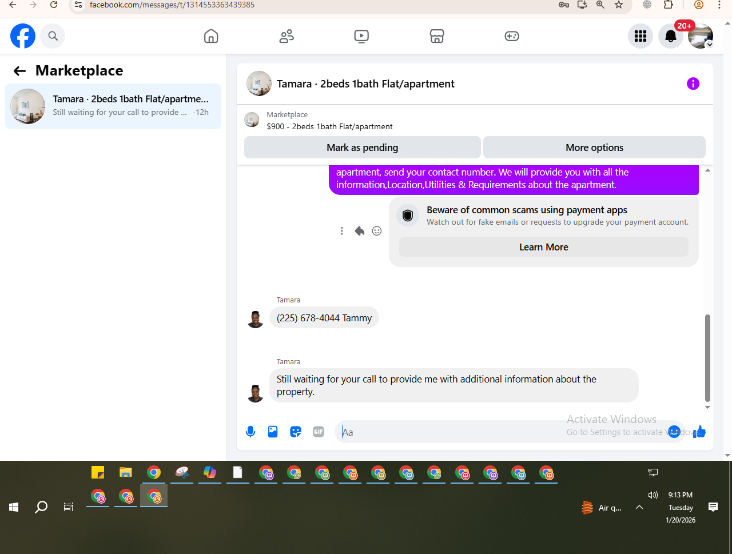Click the Tamara 2beds 1bath chat header title
Viewport: 732px width, 554px height.
[365, 83]
